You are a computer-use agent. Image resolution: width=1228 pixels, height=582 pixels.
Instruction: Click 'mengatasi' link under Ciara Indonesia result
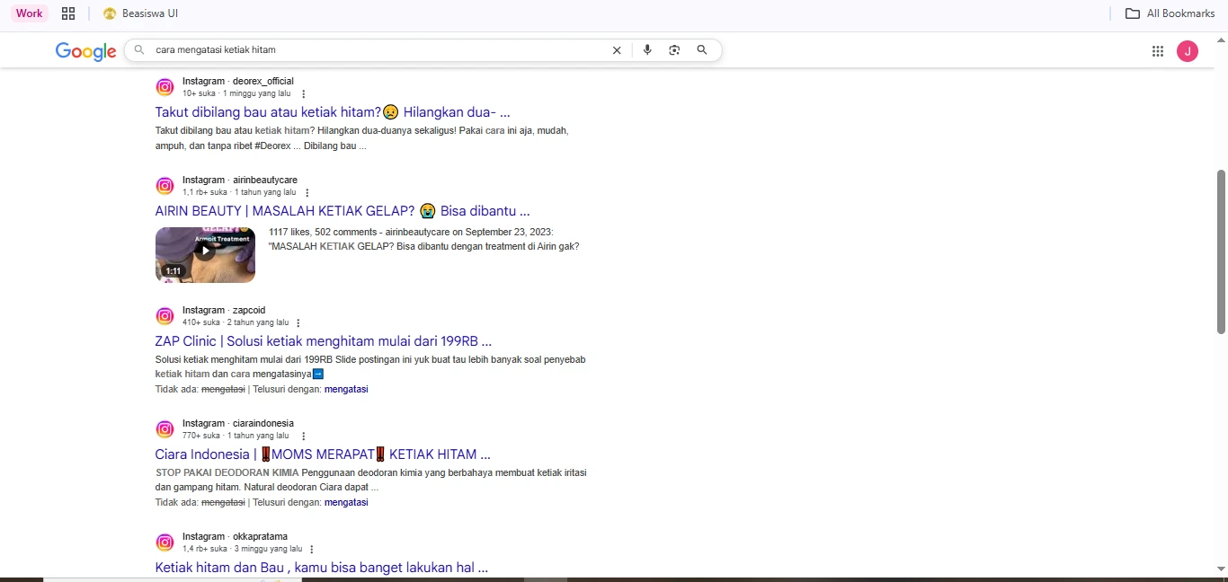pyautogui.click(x=346, y=502)
